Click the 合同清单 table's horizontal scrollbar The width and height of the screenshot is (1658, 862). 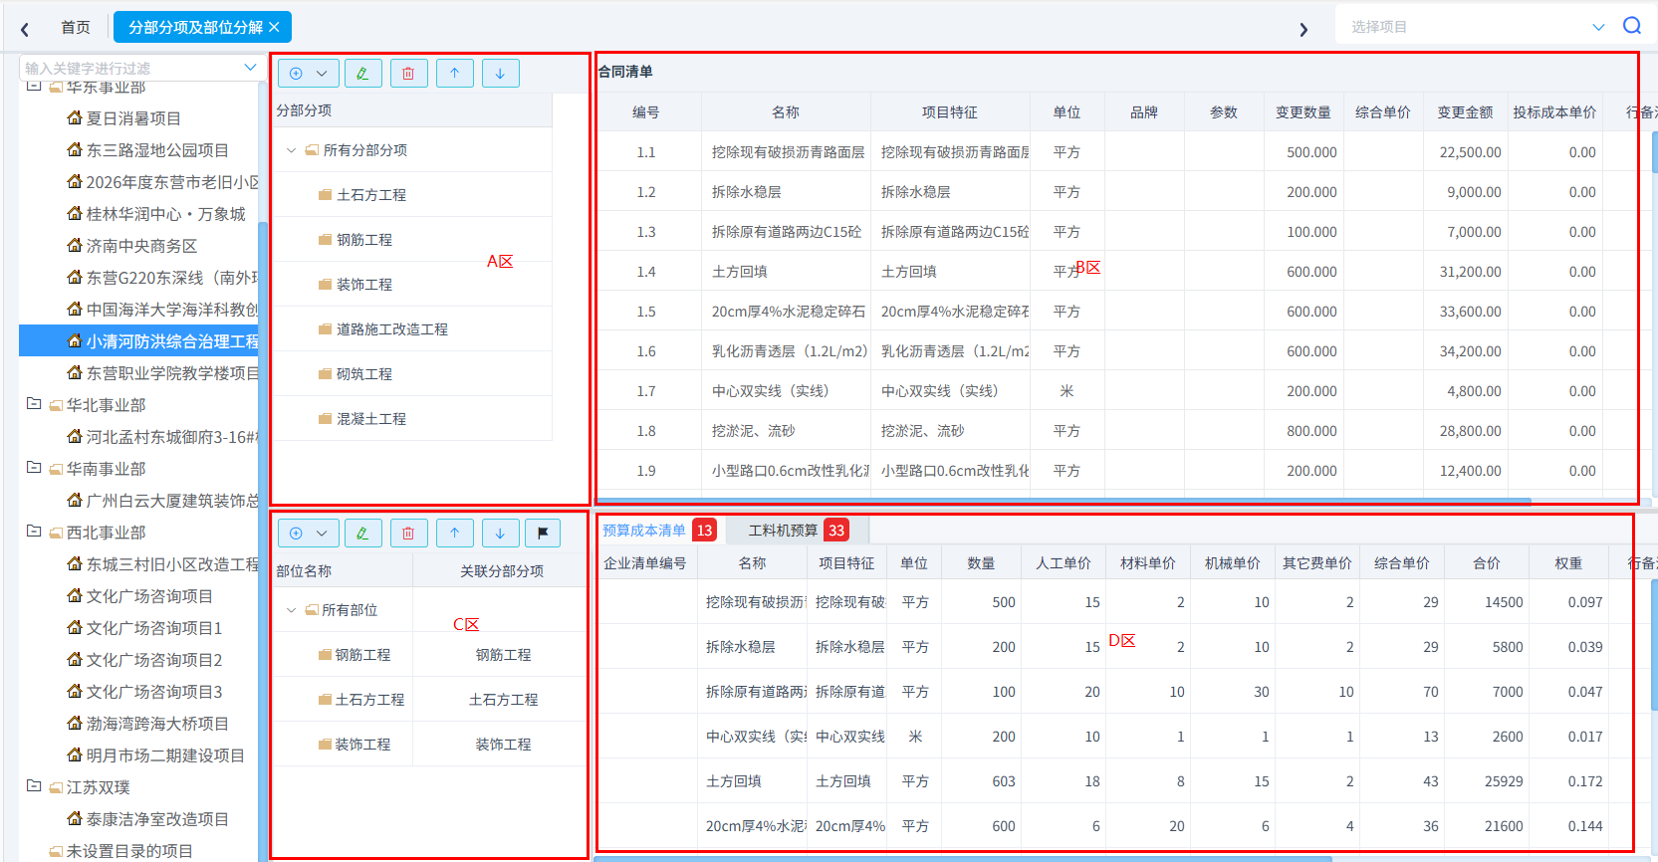point(1064,501)
